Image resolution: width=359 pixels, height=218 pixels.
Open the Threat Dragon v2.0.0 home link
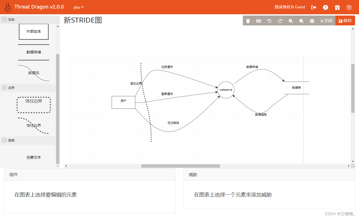(x=39, y=7)
